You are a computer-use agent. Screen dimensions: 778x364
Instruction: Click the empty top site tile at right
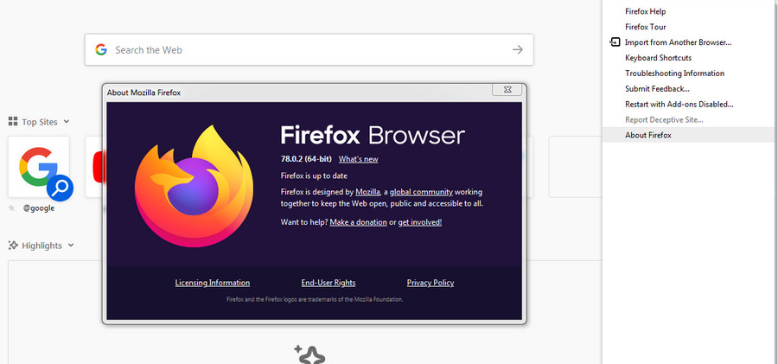point(575,167)
